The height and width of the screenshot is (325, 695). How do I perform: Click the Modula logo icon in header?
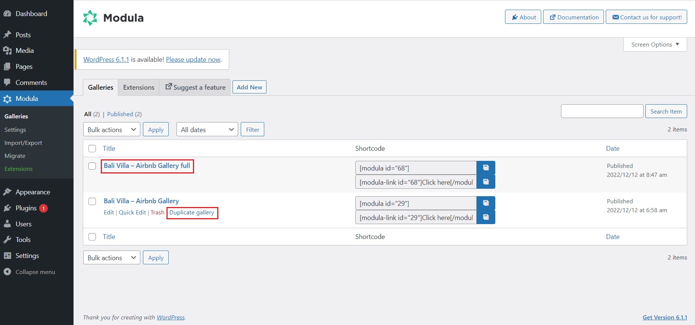[90, 18]
